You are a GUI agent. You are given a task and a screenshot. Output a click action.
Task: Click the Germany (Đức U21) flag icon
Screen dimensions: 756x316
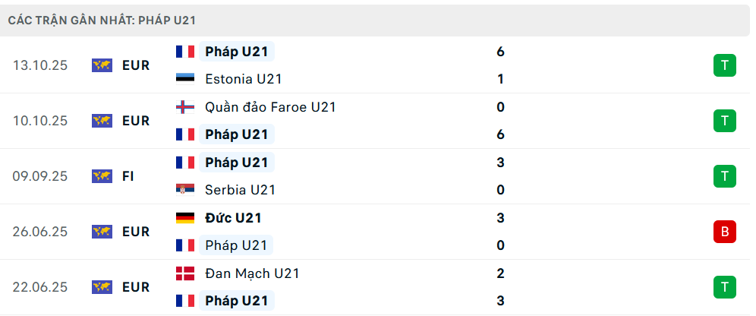pyautogui.click(x=184, y=218)
